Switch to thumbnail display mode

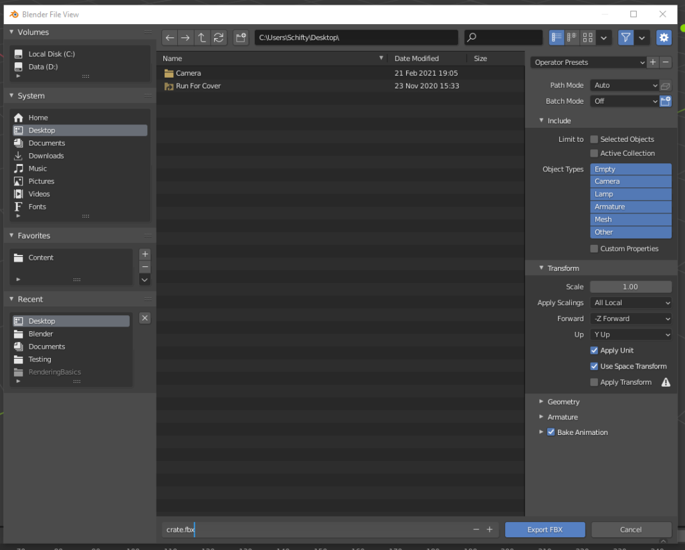coord(587,37)
